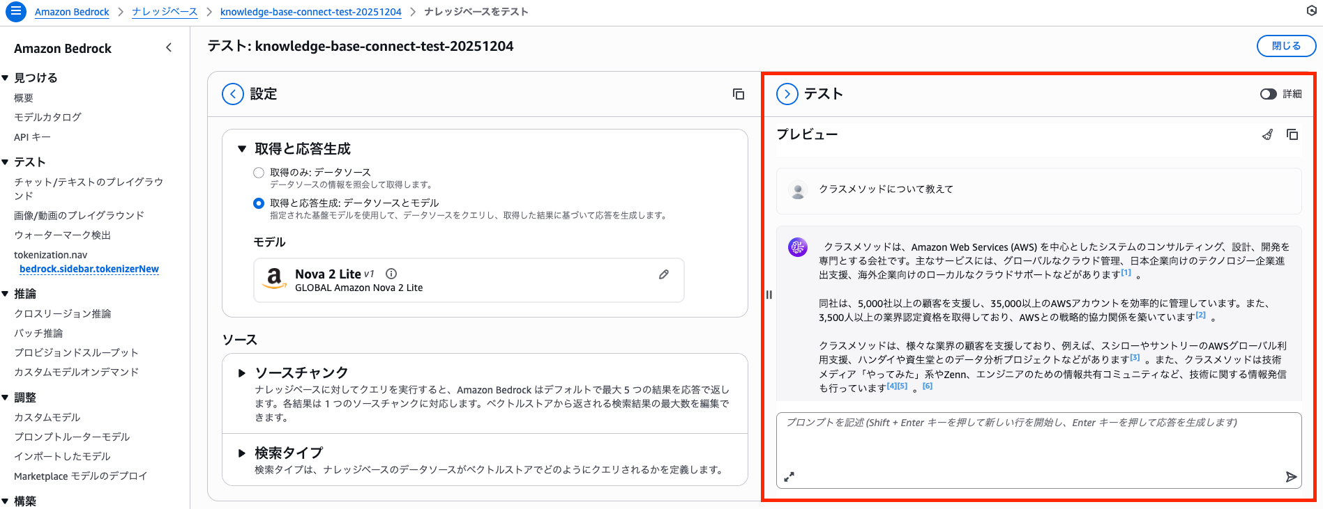Open citation [1] in the response
The image size is (1323, 509).
tap(1126, 273)
